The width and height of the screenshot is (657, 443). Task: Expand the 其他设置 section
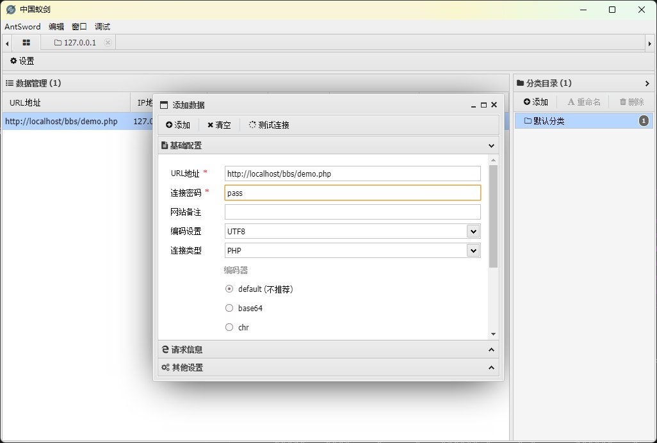pos(328,367)
